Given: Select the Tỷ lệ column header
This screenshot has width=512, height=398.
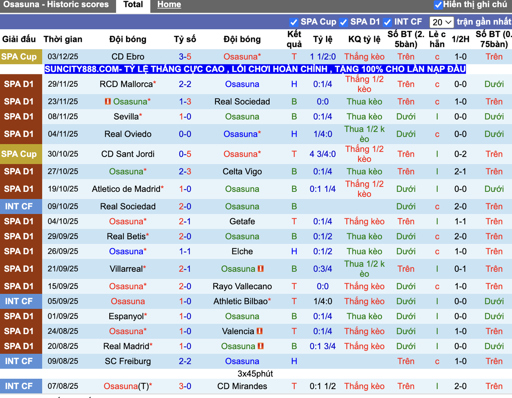Looking at the screenshot, I should click(x=322, y=39).
